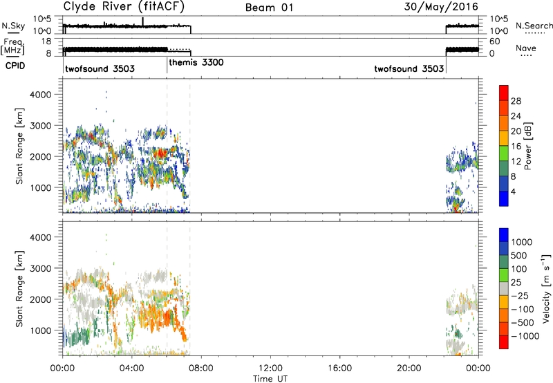Click the 'Power [dB]' colorbar label

[x=527, y=146]
